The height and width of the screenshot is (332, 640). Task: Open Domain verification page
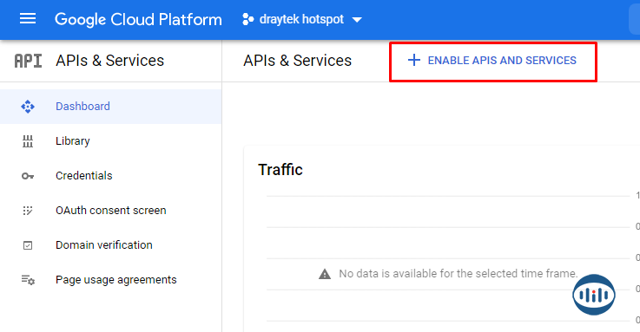coord(110,244)
